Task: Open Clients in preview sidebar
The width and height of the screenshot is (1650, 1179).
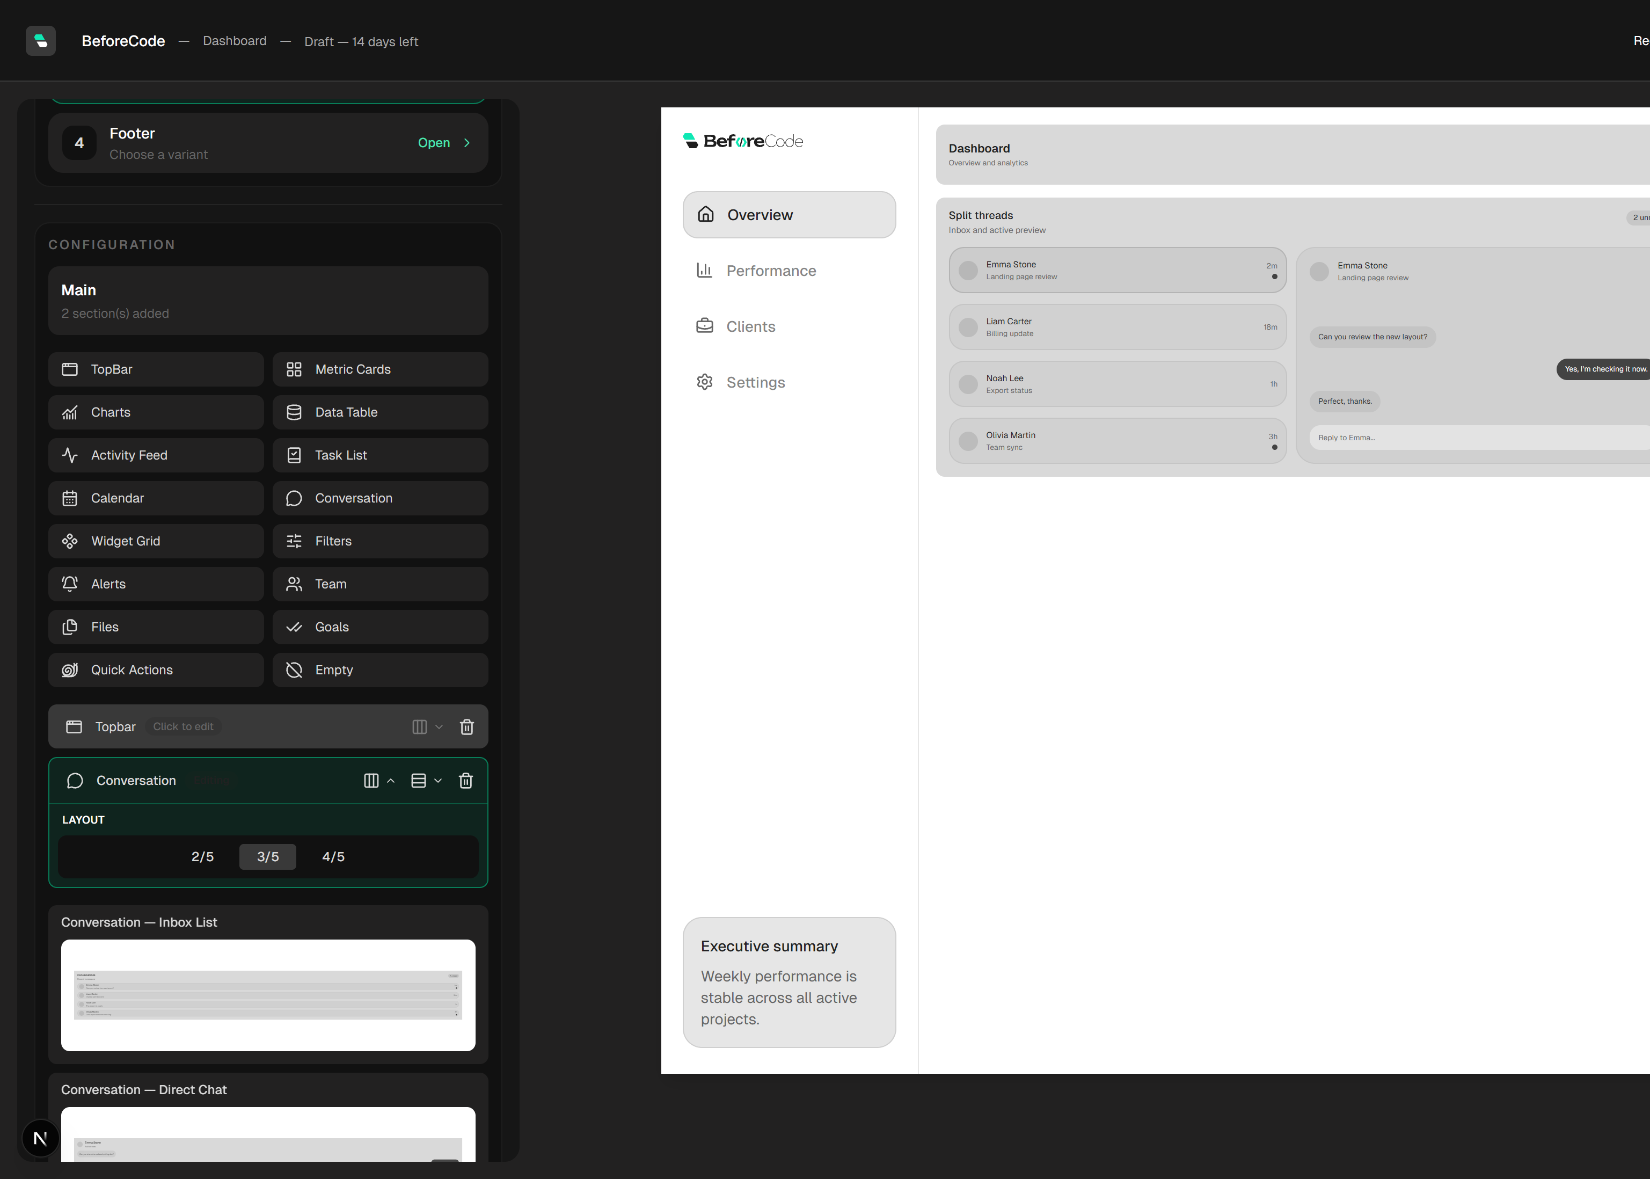Action: (789, 326)
